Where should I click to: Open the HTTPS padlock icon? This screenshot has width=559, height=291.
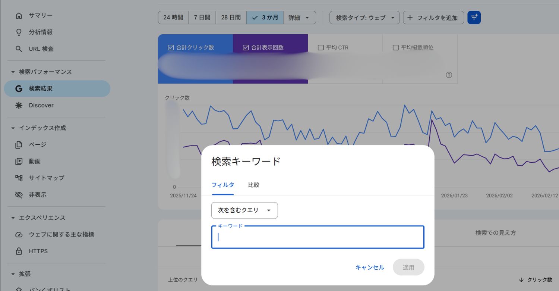point(19,251)
